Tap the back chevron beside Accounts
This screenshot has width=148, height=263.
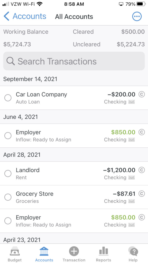pos(6,16)
